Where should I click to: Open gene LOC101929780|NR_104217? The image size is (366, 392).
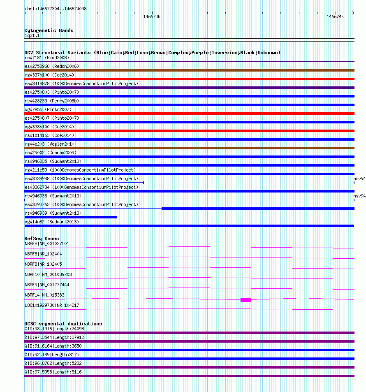pyautogui.click(x=52, y=305)
